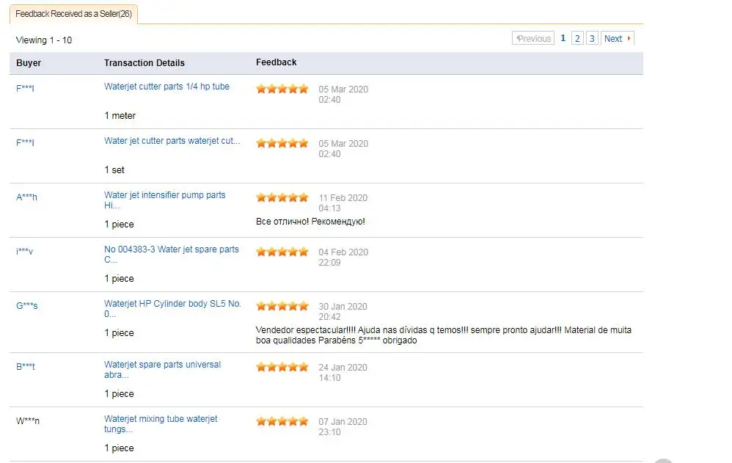Open Water jet intensifier pump parts link
Image resolution: width=732 pixels, height=463 pixels.
(165, 200)
